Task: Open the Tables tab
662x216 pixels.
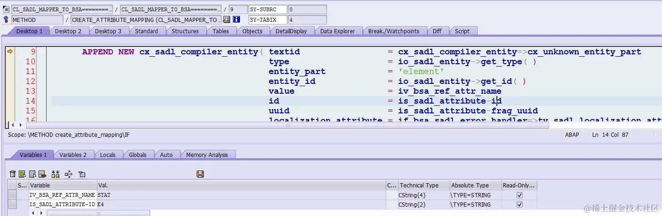Action: (221, 31)
